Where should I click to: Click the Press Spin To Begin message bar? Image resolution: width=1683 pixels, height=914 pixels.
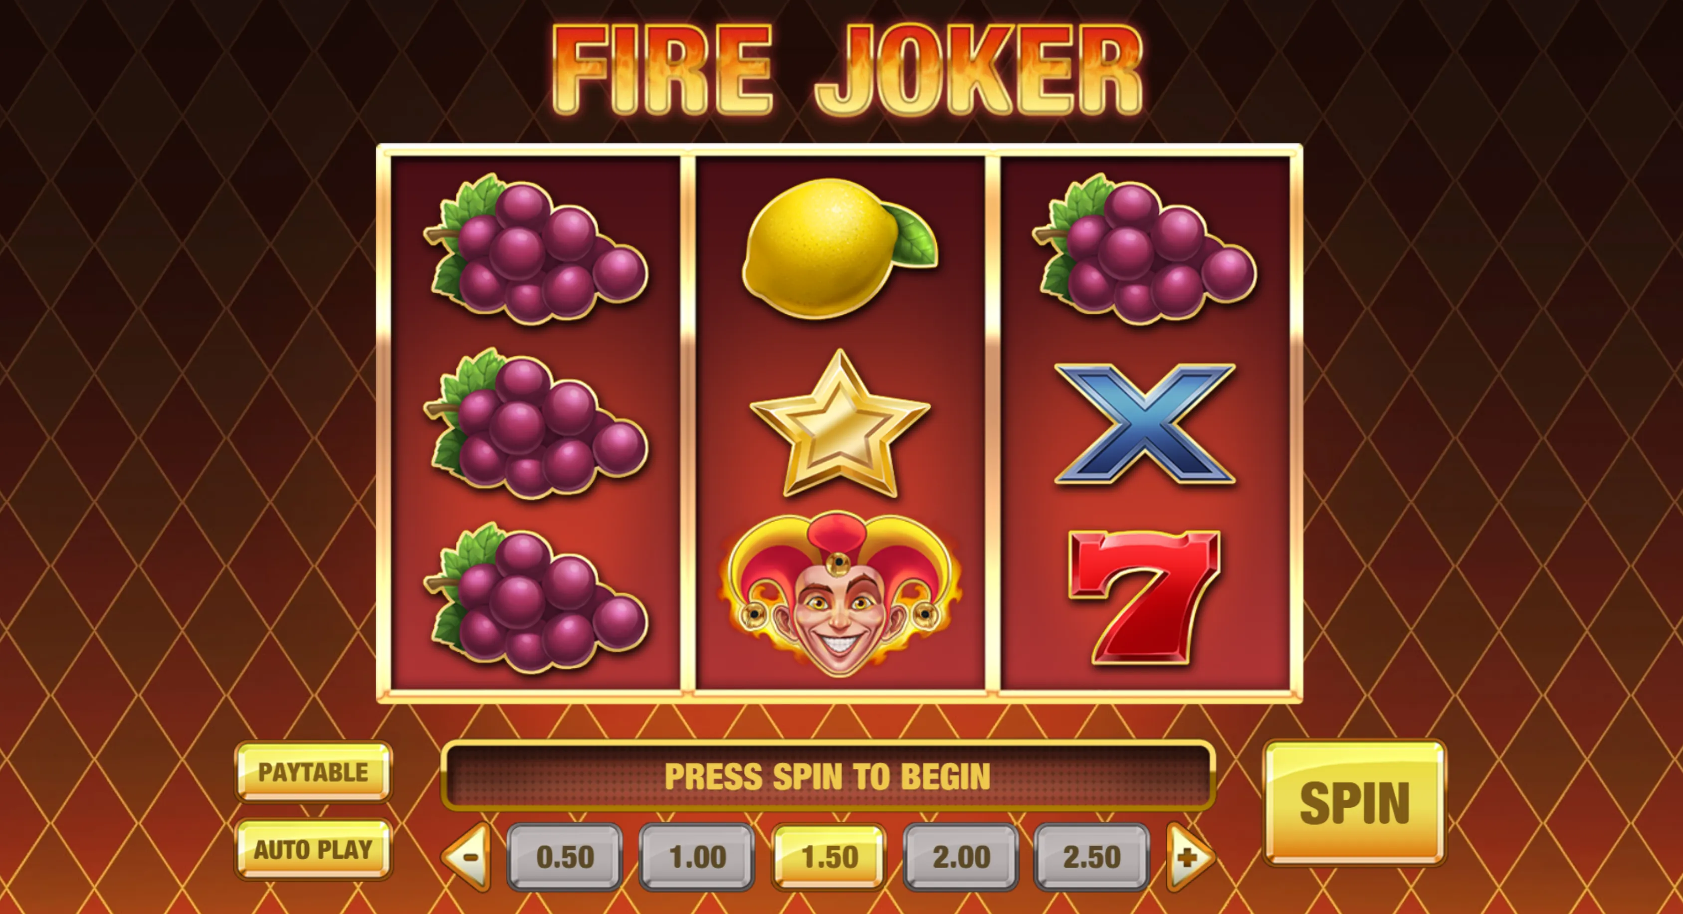[x=828, y=776]
